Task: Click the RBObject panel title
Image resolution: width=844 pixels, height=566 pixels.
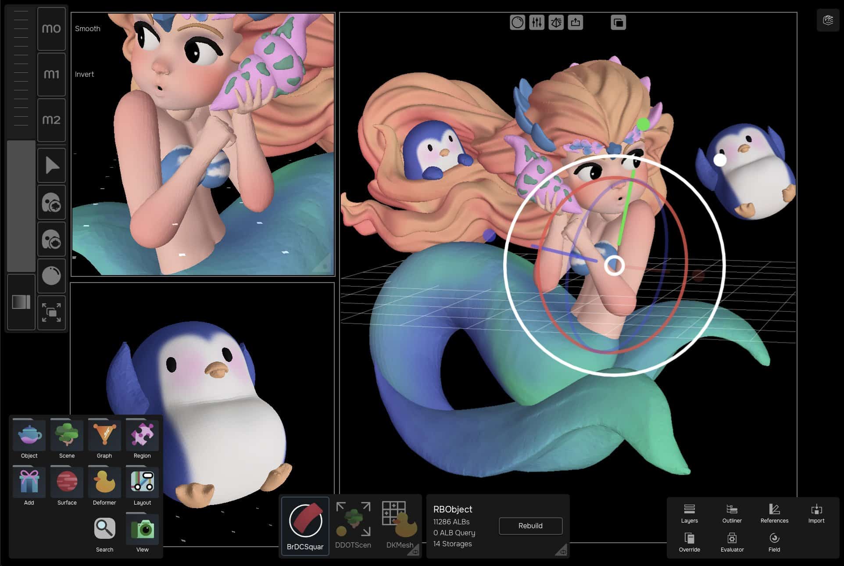Action: (x=453, y=509)
